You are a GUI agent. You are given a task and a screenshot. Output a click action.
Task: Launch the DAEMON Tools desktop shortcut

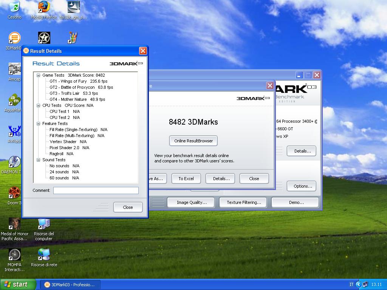coord(12,165)
